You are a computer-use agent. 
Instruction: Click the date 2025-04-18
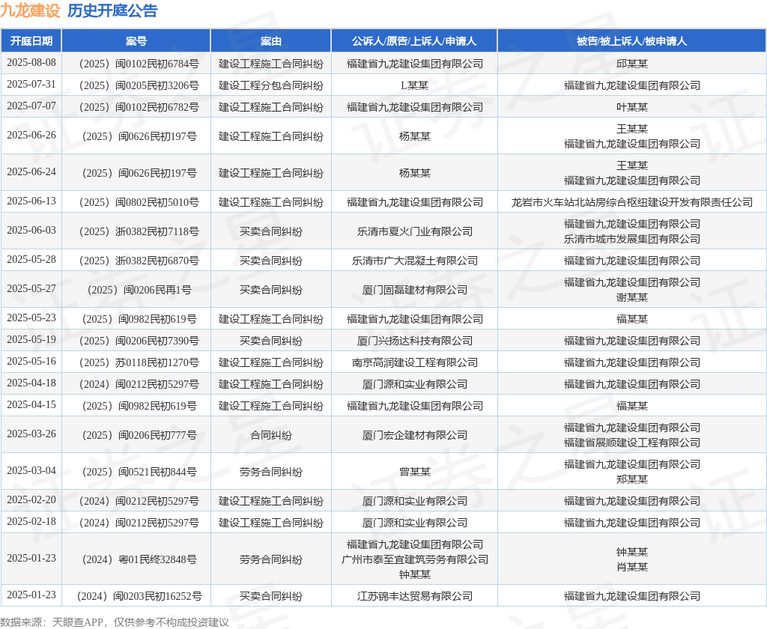point(31,383)
